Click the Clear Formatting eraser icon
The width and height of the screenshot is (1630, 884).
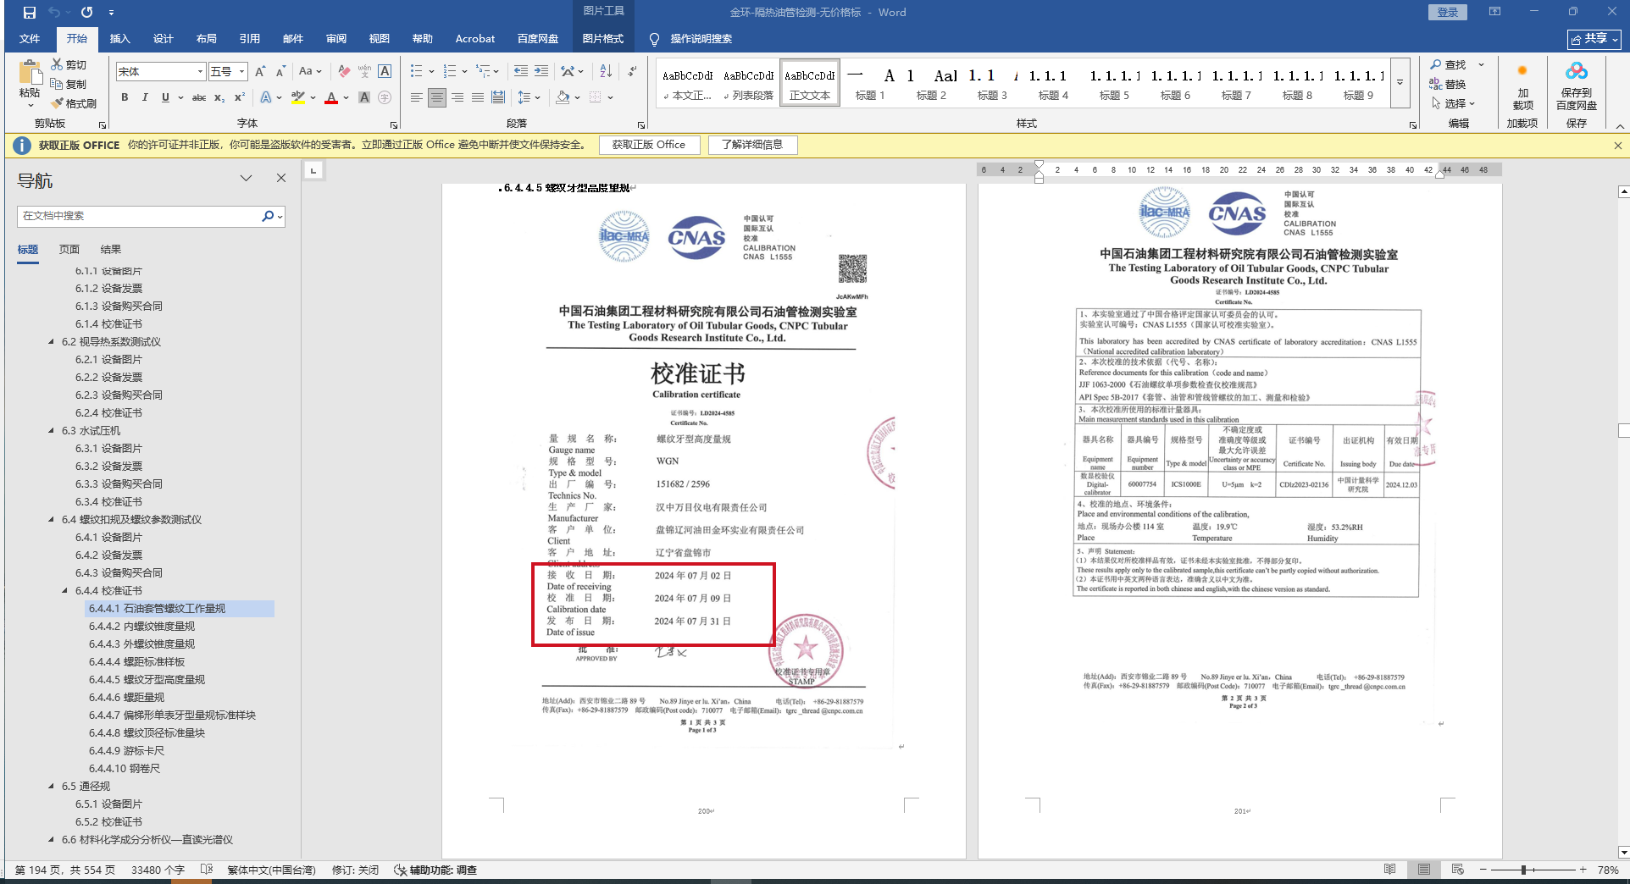point(343,72)
